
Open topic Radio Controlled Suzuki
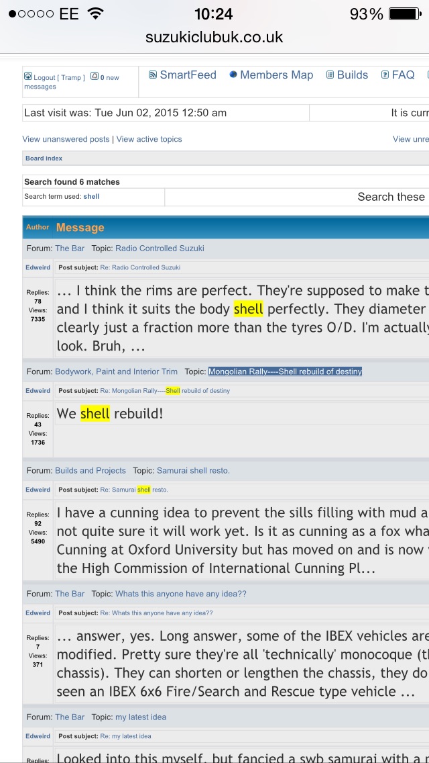[160, 248]
